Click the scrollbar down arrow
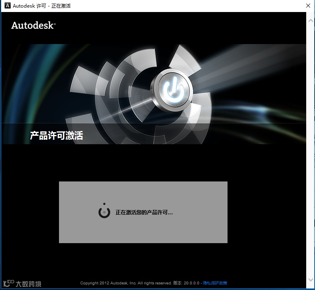The image size is (315, 290). tap(311, 279)
